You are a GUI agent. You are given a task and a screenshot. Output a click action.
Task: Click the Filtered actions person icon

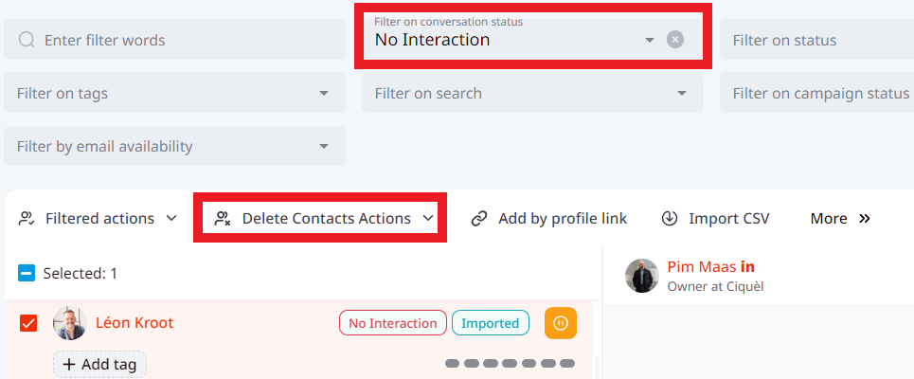27,219
